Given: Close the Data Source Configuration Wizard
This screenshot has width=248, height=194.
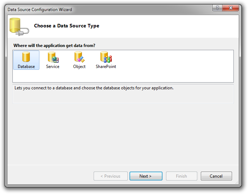Looking at the screenshot, I should tap(231, 8).
